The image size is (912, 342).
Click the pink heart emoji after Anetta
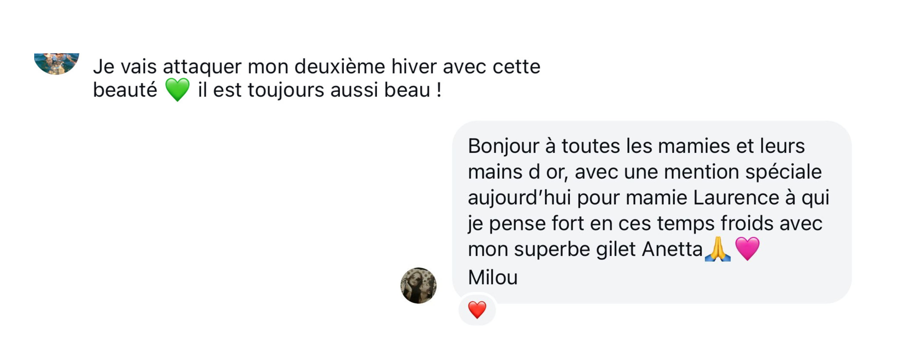coord(747,249)
